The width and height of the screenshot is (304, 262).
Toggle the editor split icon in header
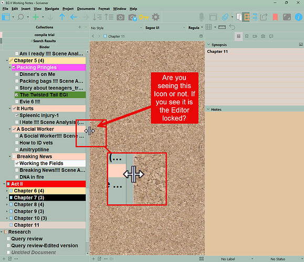tap(201, 36)
